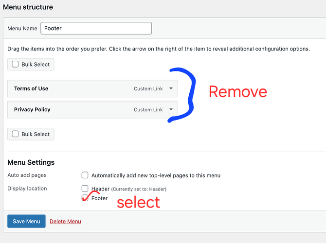Screen dimensions: 326x243
Task: Expand the Terms of Use item arrow
Action: coord(171,88)
